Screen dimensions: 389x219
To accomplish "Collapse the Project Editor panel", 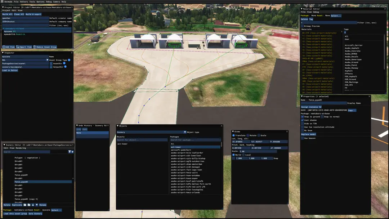I will coord(3,8).
